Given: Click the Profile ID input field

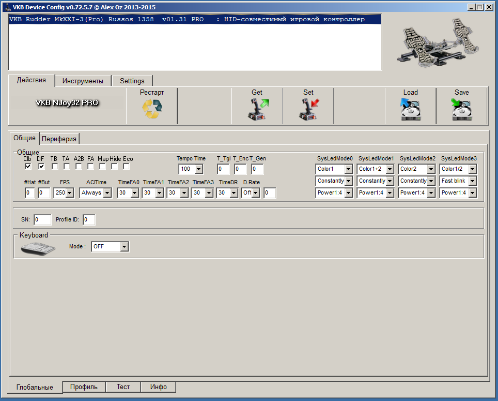Looking at the screenshot, I should click(89, 219).
